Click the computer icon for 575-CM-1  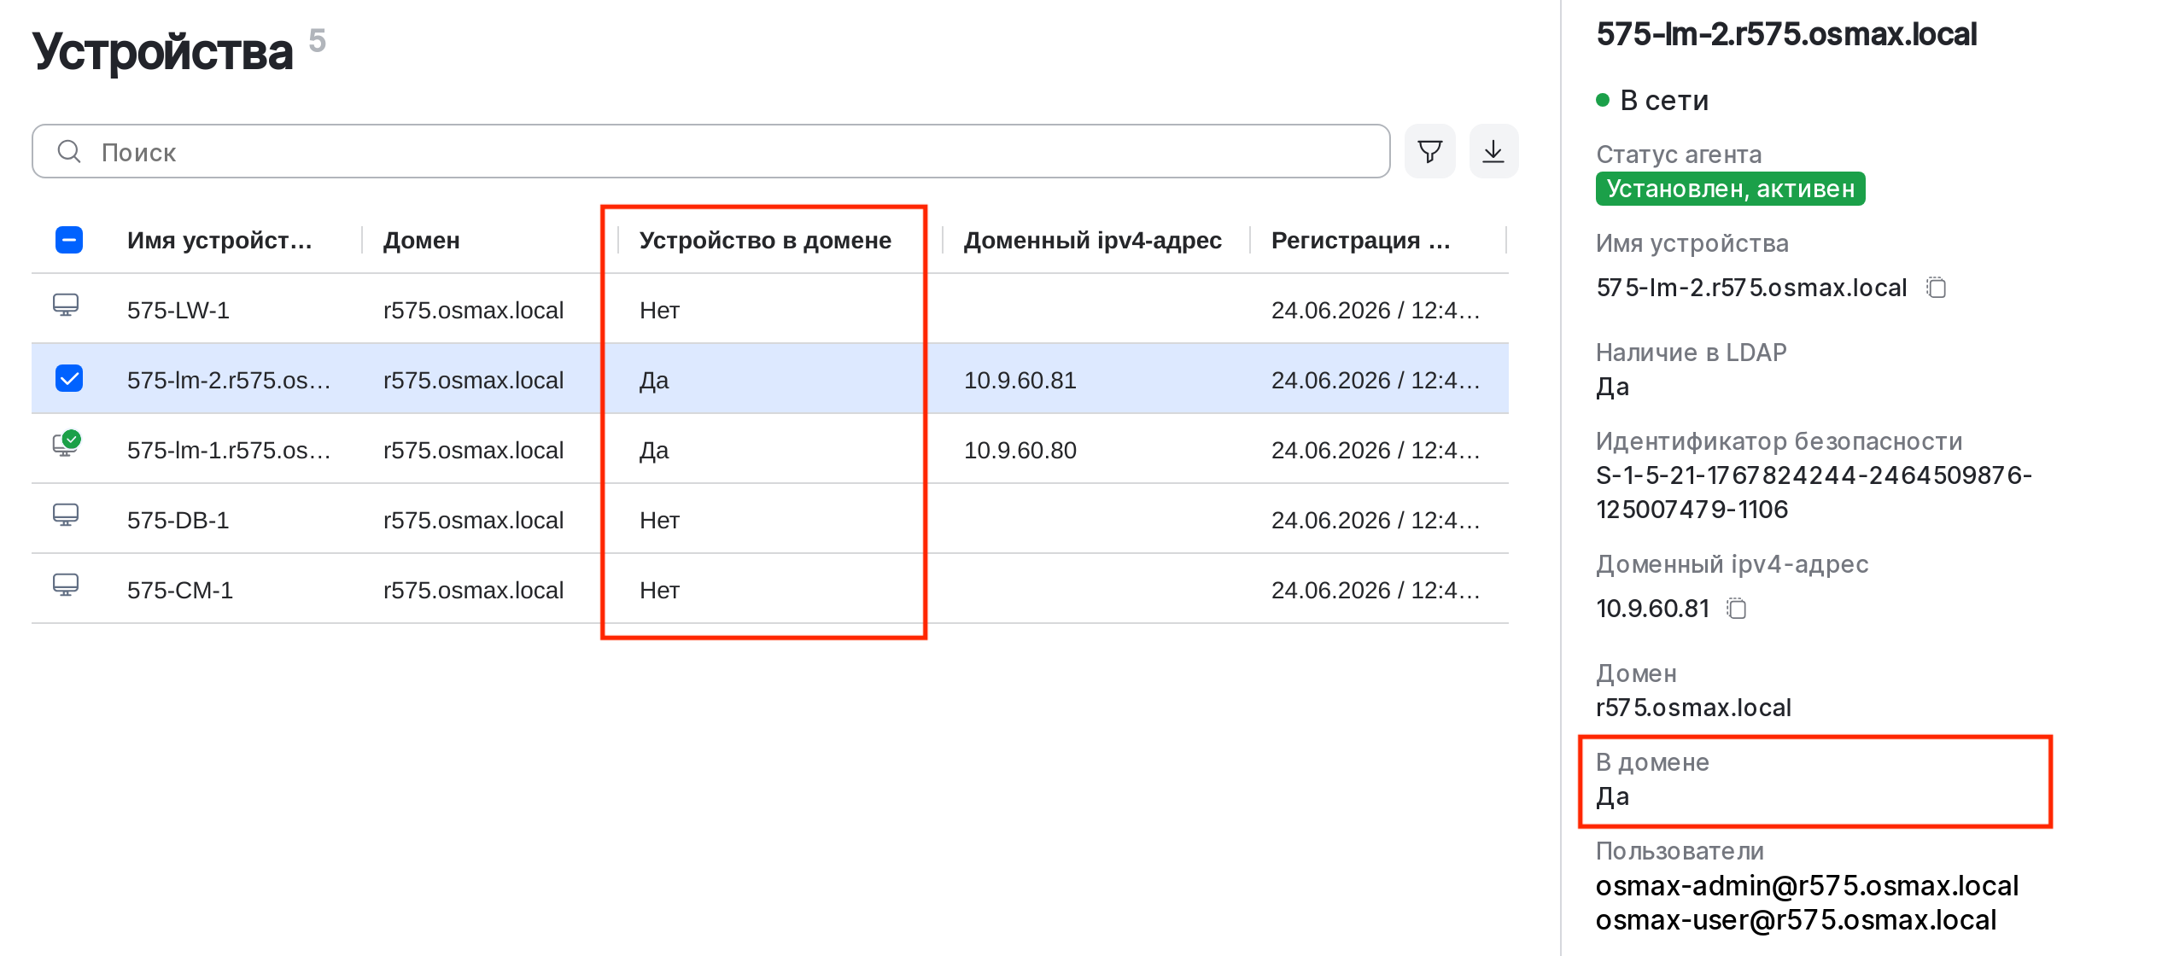click(66, 585)
